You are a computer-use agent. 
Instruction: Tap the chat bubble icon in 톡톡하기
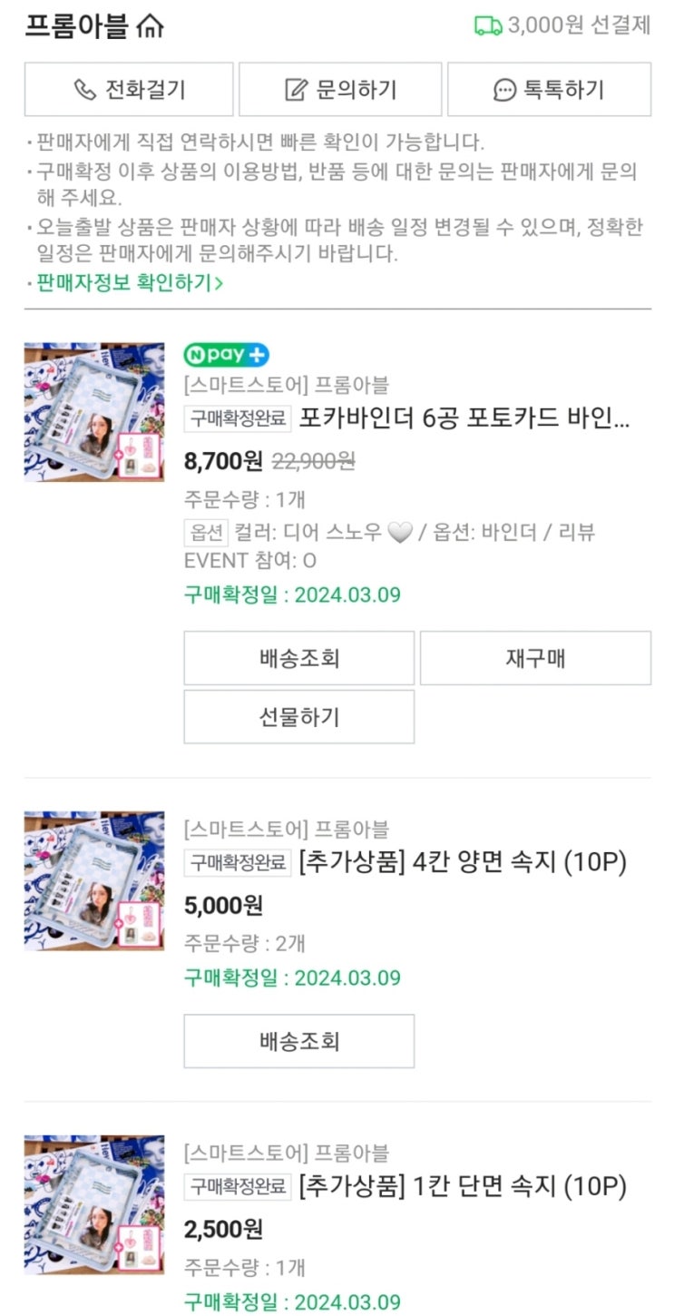click(x=504, y=90)
